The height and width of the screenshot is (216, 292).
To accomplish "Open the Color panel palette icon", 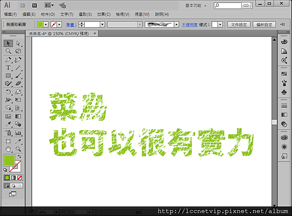I will pos(284,42).
